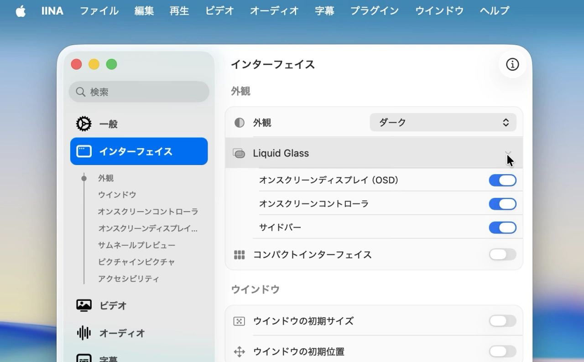The width and height of the screenshot is (584, 362).
Task: Click the コンパクトインターフェイス grid icon
Action: click(x=240, y=255)
